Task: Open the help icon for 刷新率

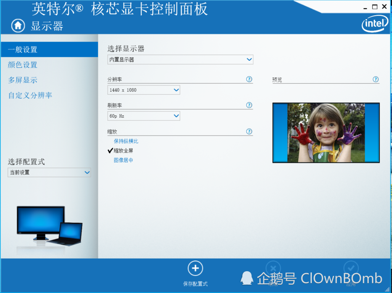Action: point(249,105)
